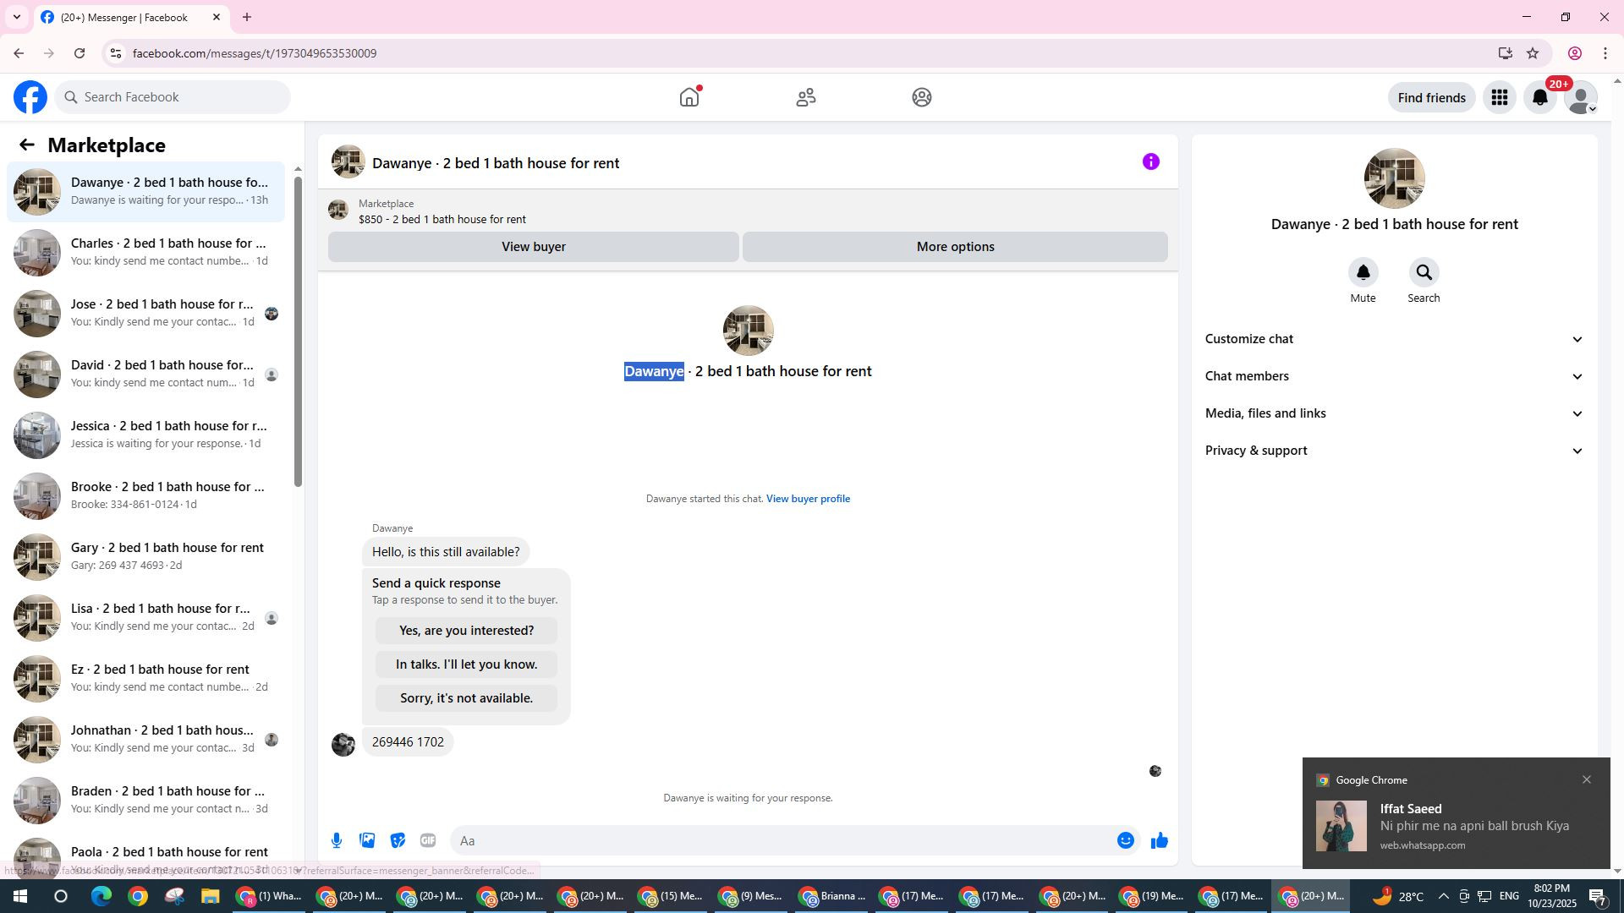
Task: Expand the Privacy & support section
Action: (1393, 451)
